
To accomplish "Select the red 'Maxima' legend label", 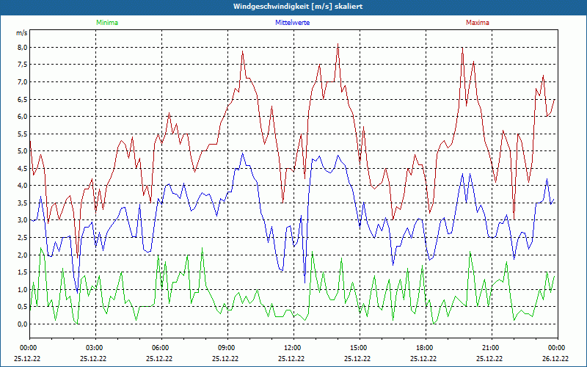I will (478, 23).
